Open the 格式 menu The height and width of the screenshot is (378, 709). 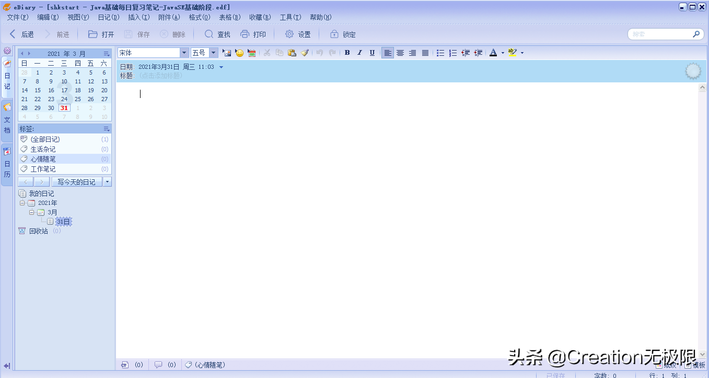click(x=199, y=17)
